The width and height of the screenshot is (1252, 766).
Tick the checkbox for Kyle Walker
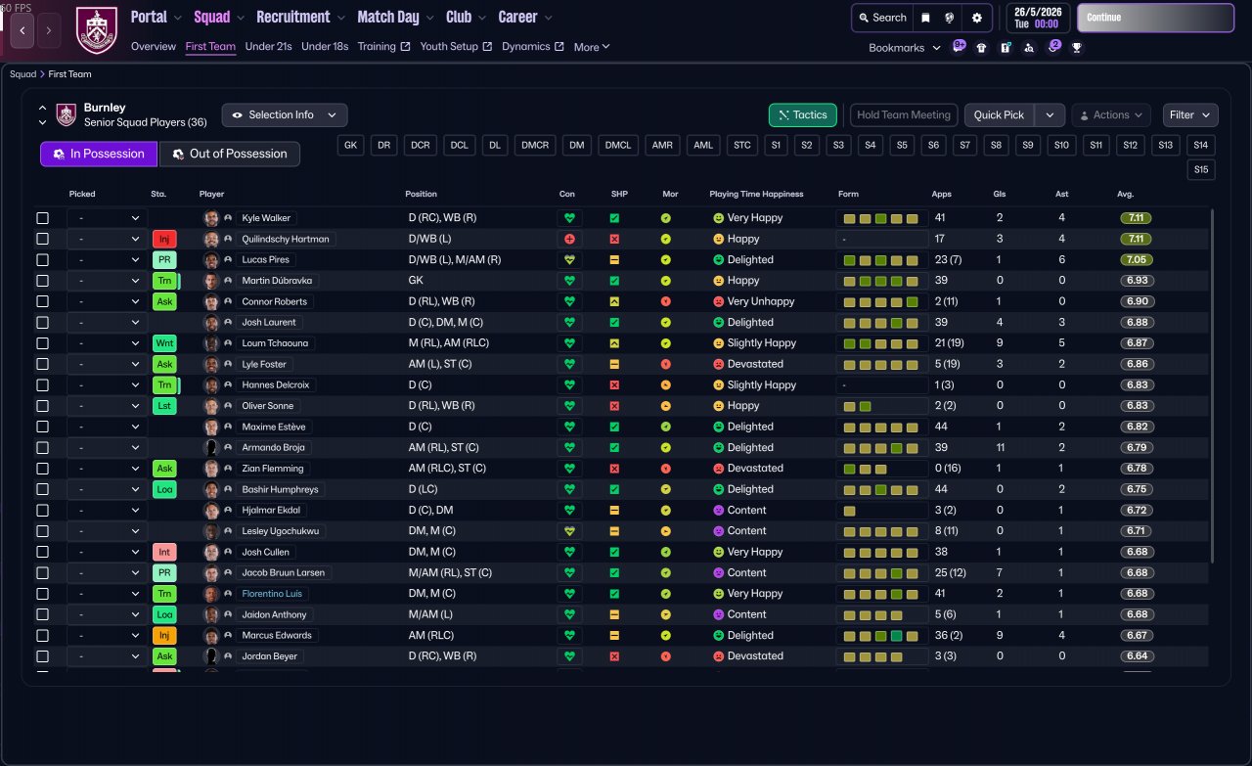tap(42, 218)
